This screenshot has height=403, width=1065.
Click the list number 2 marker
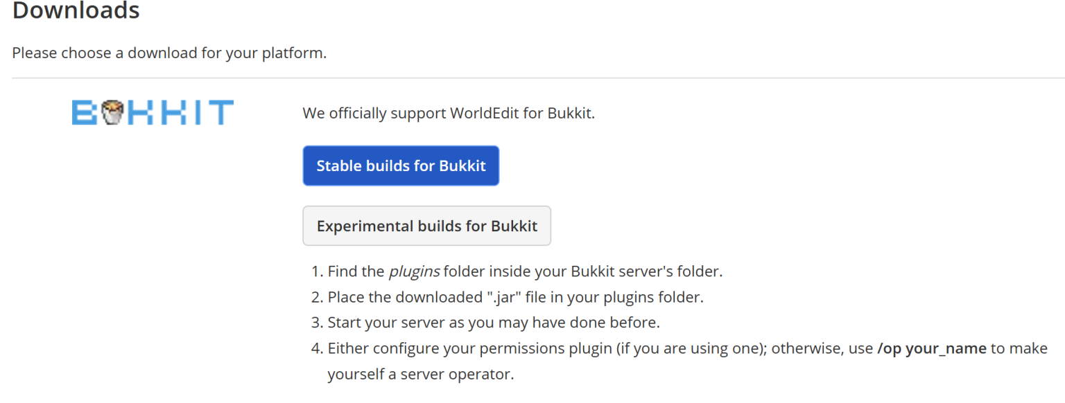pyautogui.click(x=316, y=298)
